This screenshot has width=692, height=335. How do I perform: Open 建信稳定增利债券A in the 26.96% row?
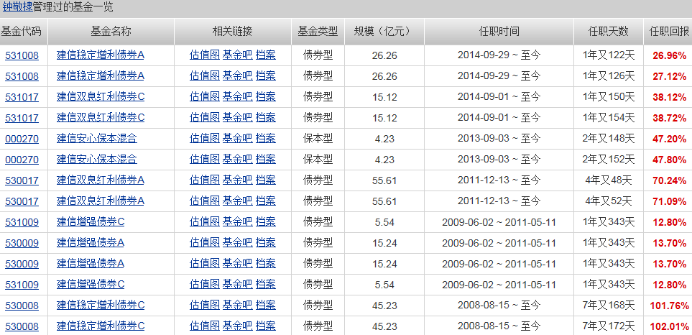(101, 55)
